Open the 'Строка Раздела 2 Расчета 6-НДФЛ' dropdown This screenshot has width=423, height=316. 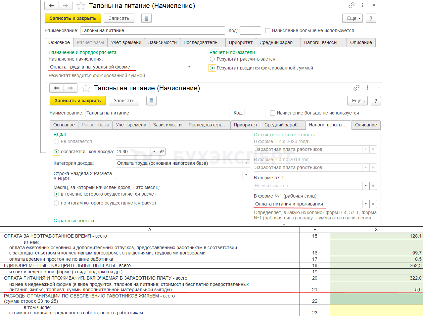tap(246, 175)
